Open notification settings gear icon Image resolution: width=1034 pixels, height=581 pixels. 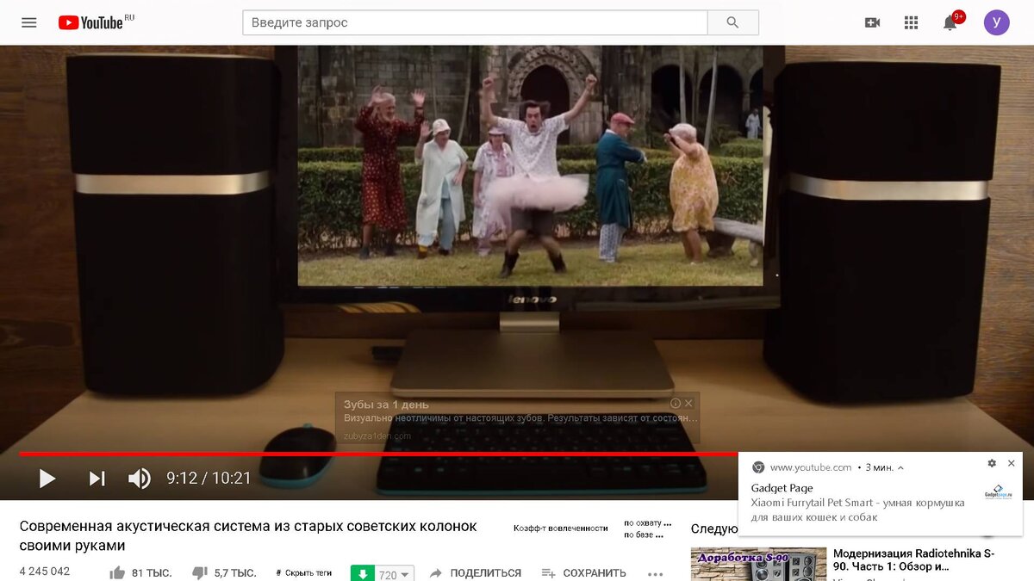point(992,463)
